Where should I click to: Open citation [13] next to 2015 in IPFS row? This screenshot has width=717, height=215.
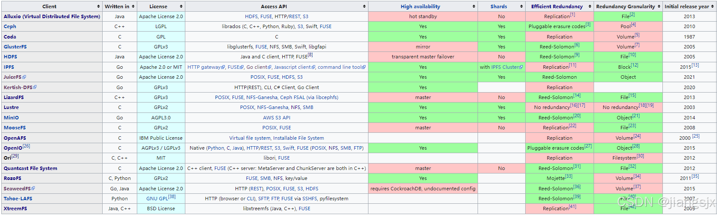coord(695,65)
